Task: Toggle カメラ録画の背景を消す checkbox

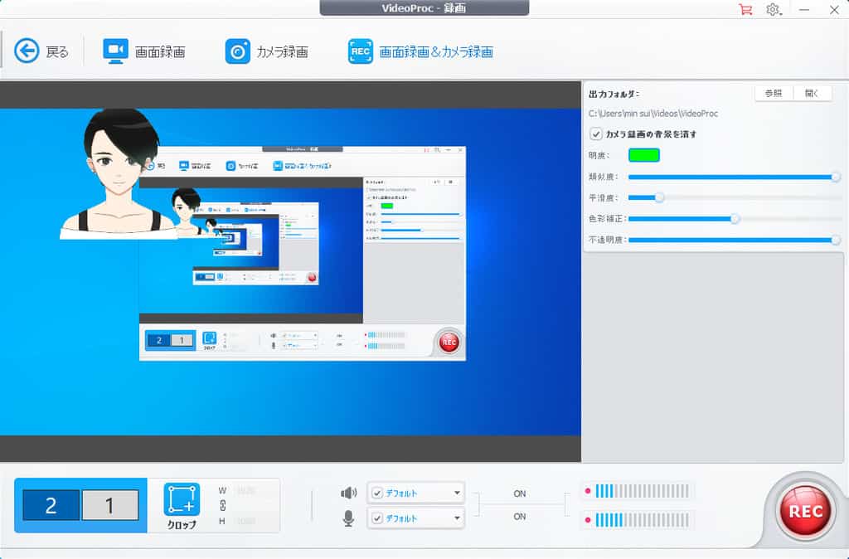Action: (x=595, y=134)
